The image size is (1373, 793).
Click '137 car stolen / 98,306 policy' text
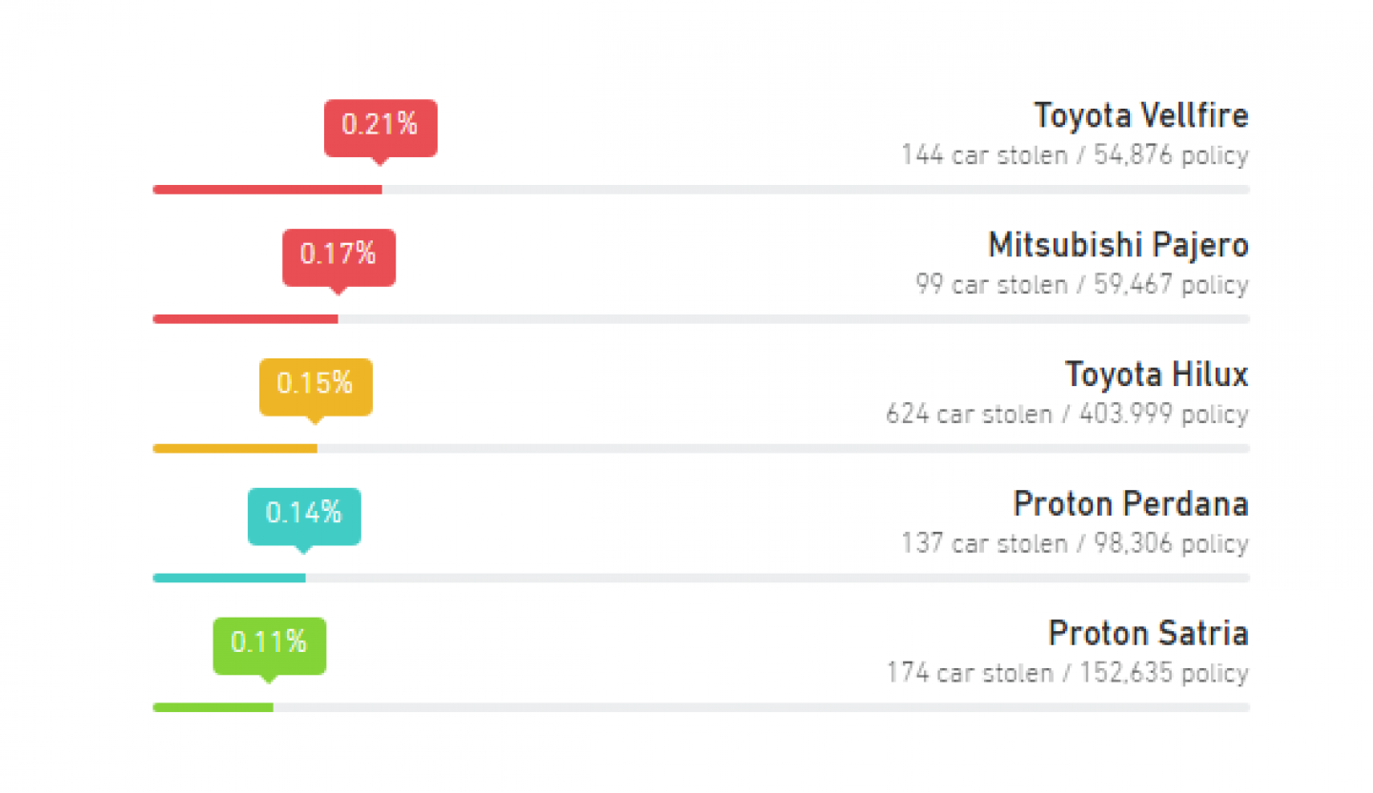[x=1076, y=544]
